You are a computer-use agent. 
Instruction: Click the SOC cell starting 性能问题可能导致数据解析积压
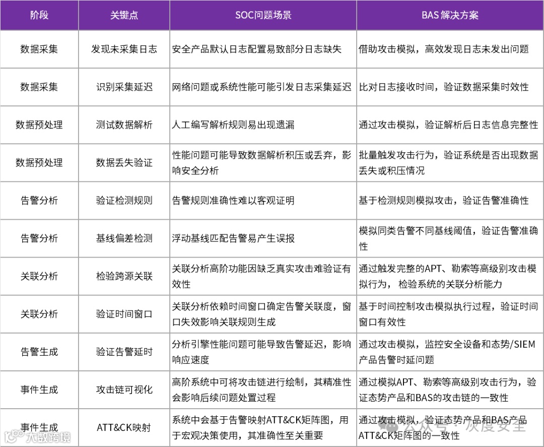click(263, 163)
